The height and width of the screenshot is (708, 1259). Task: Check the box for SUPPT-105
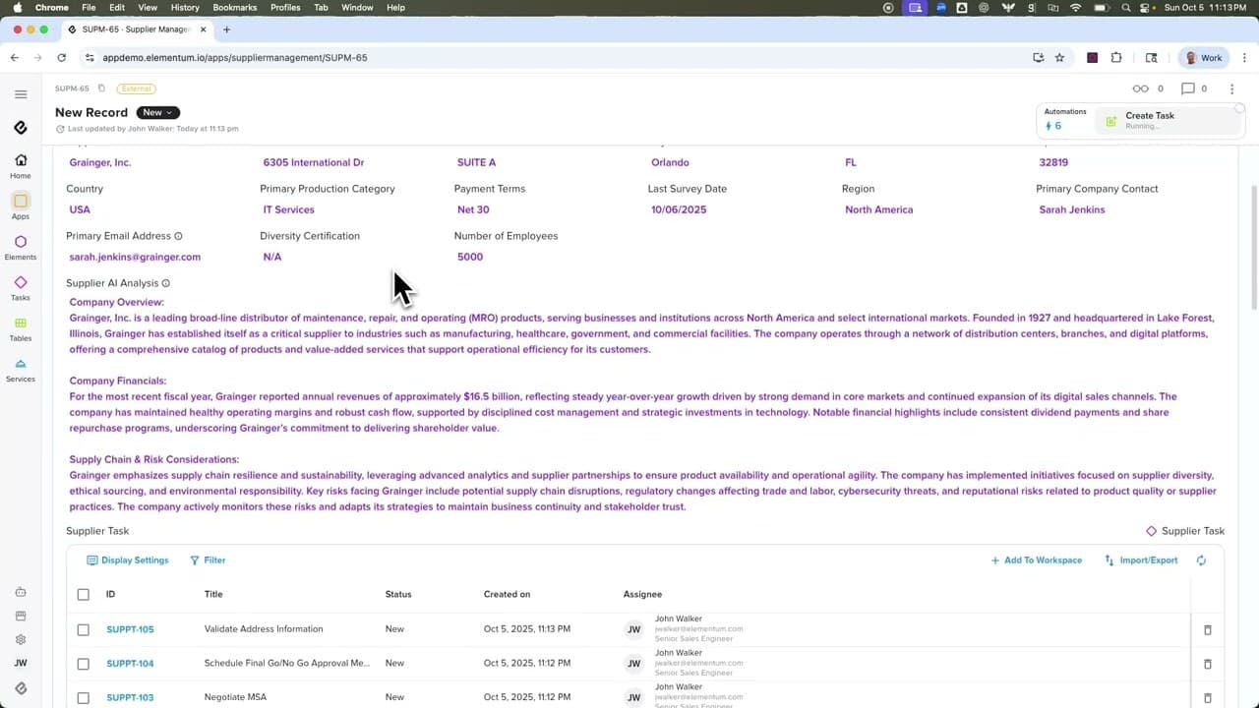click(x=84, y=629)
